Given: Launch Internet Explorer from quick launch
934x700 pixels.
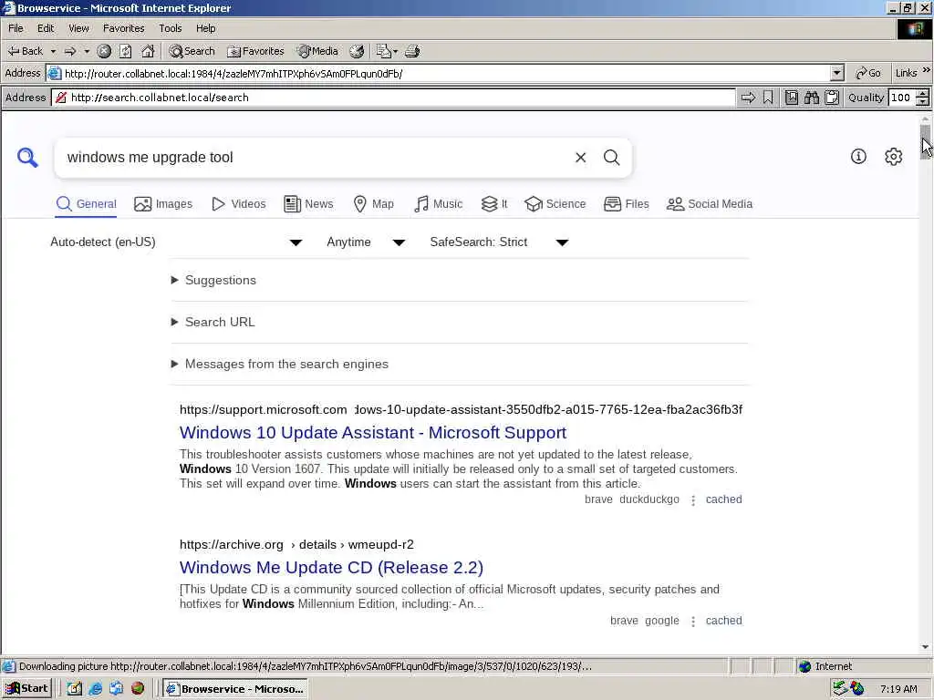Looking at the screenshot, I should pyautogui.click(x=95, y=689).
